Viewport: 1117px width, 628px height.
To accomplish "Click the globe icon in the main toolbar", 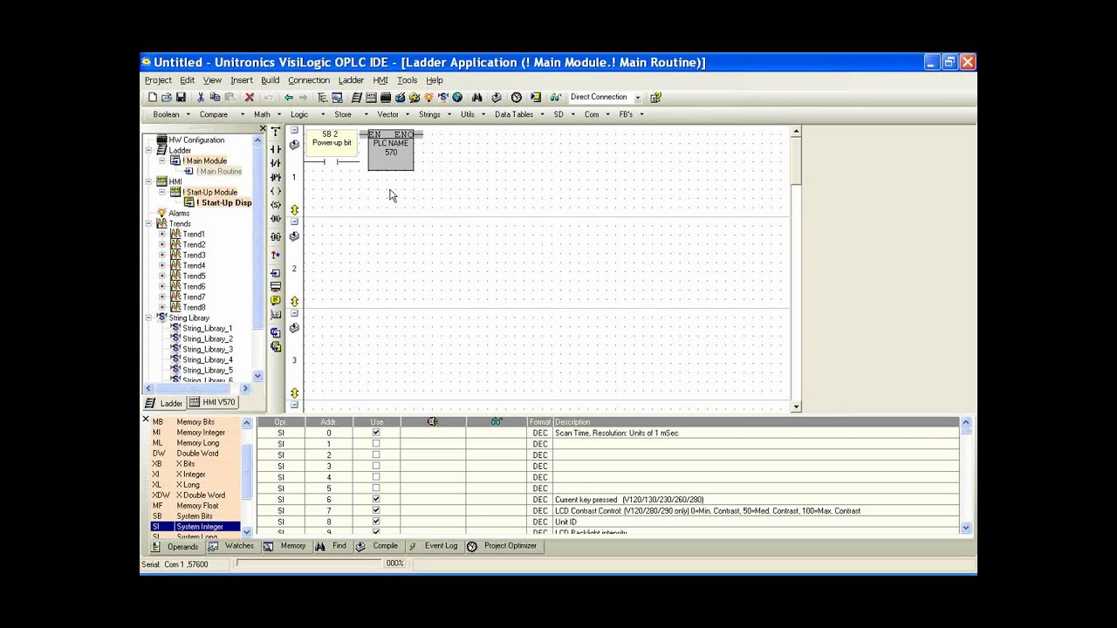I will point(457,97).
